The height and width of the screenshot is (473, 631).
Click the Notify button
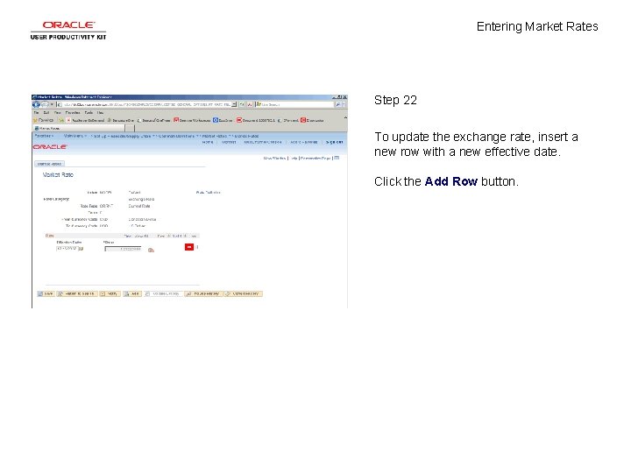coord(110,294)
